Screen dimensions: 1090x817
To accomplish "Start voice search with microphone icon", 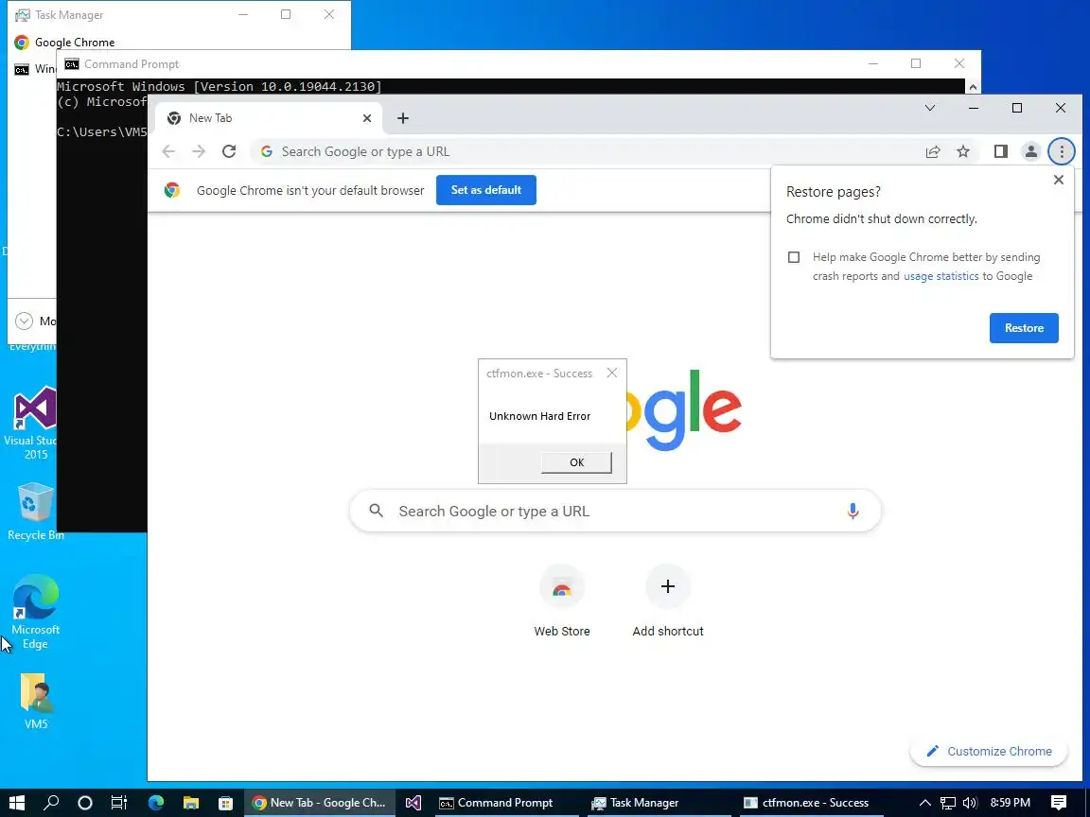I will click(x=853, y=512).
